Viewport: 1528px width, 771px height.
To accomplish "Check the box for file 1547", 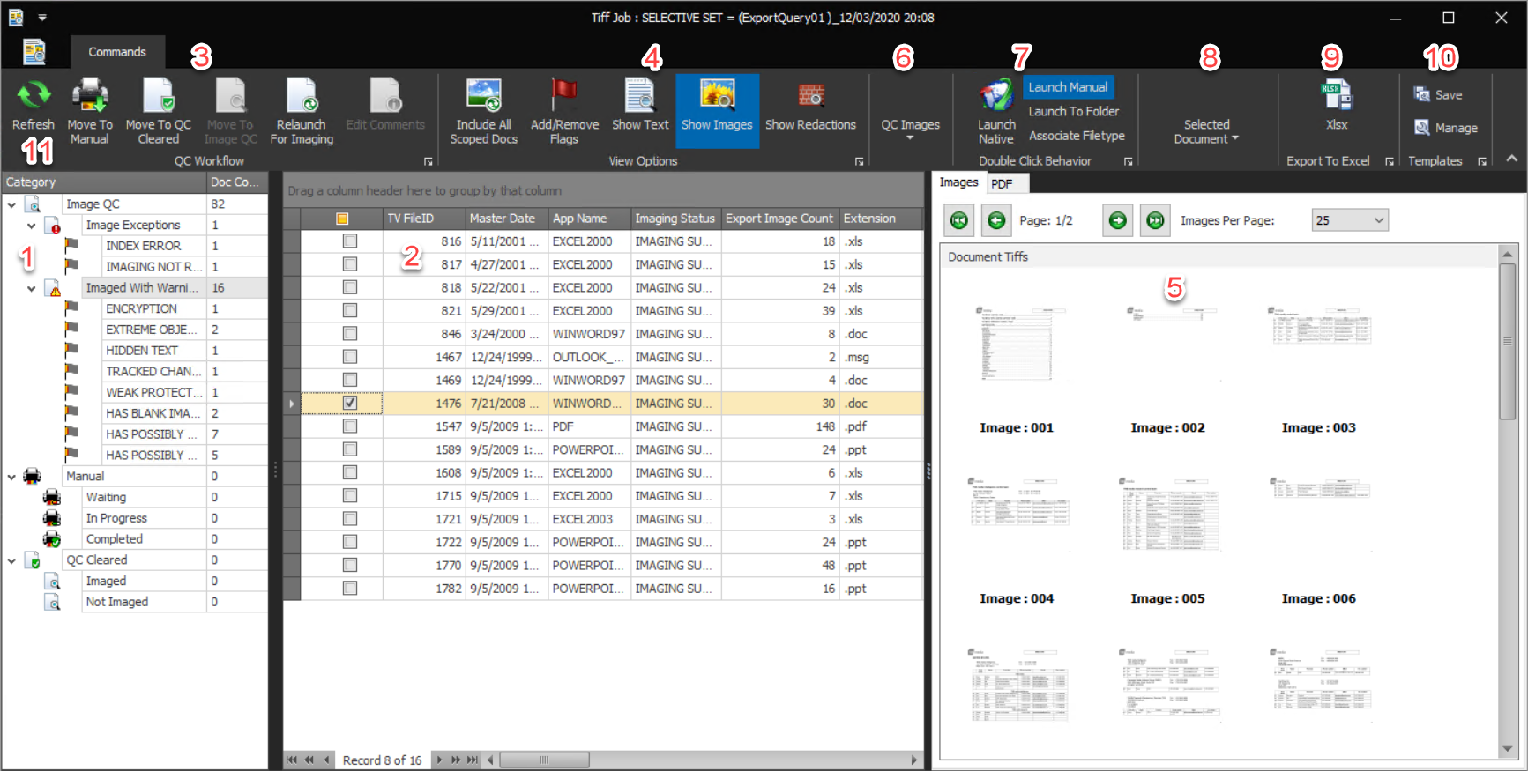I will [350, 426].
